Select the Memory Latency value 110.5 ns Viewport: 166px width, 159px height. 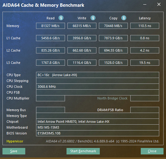(x=145, y=26)
